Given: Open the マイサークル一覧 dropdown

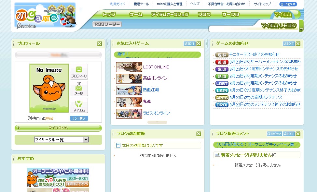Looking at the screenshot, I should click(86, 140).
